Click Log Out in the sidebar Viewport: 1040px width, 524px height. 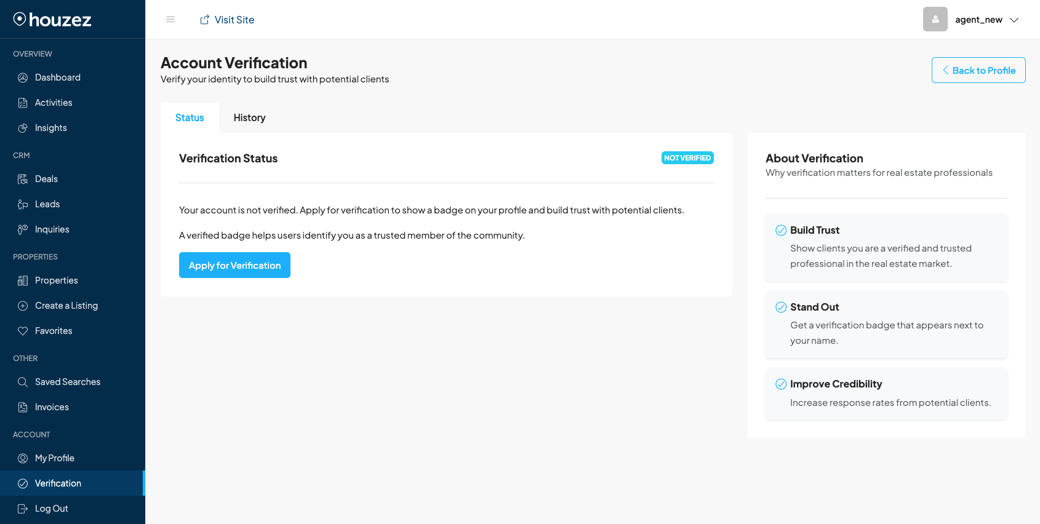[x=51, y=509]
